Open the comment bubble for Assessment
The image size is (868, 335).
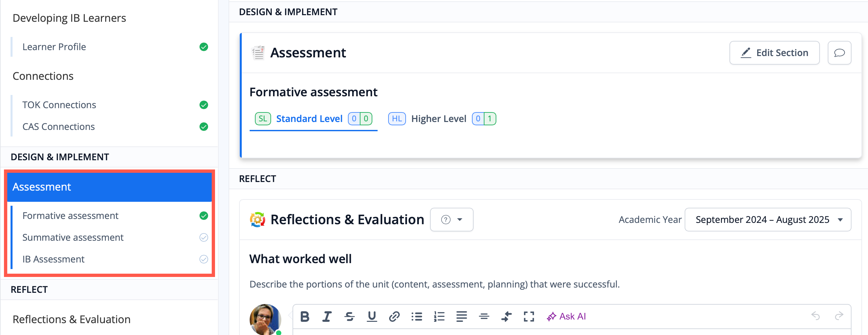(839, 53)
